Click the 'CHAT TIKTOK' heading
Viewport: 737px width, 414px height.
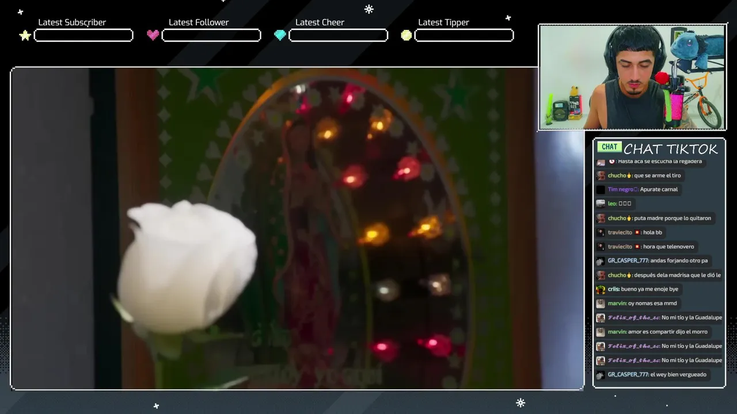pyautogui.click(x=671, y=149)
